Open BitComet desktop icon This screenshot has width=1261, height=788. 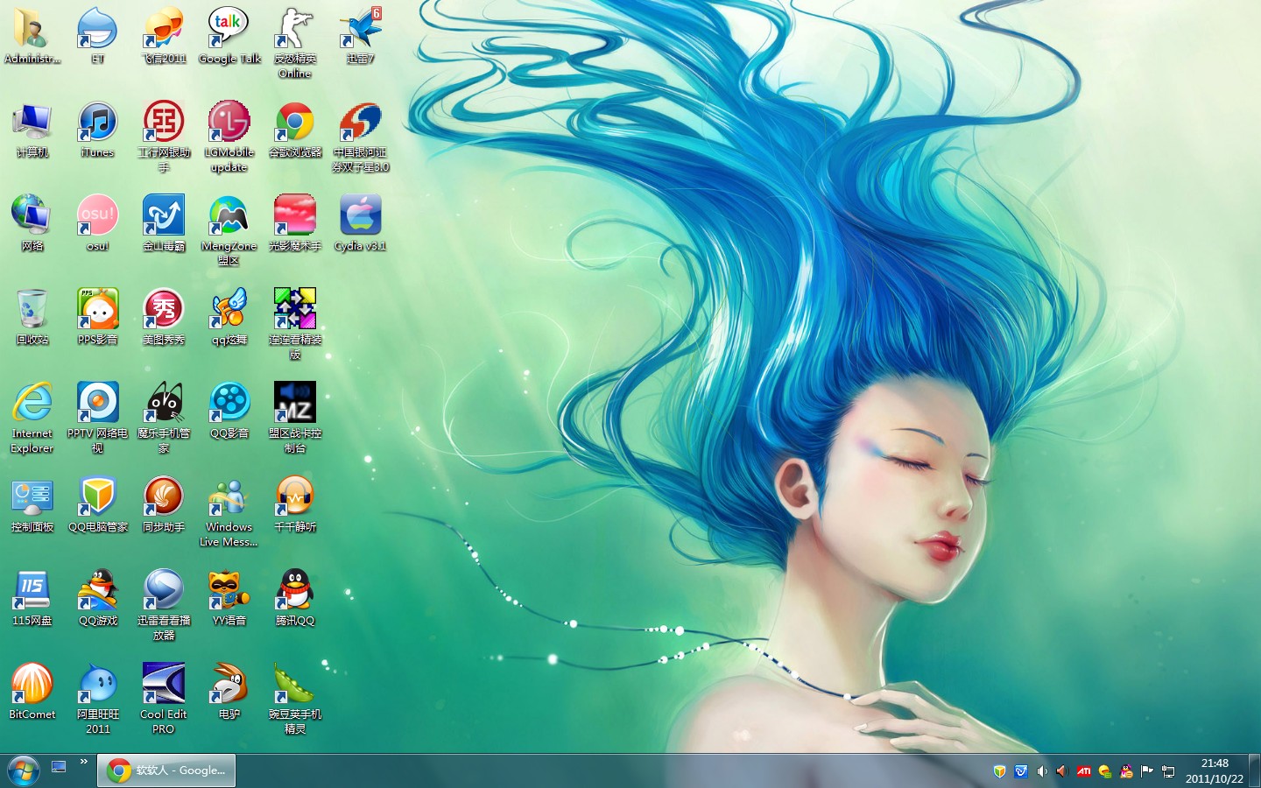[32, 693]
